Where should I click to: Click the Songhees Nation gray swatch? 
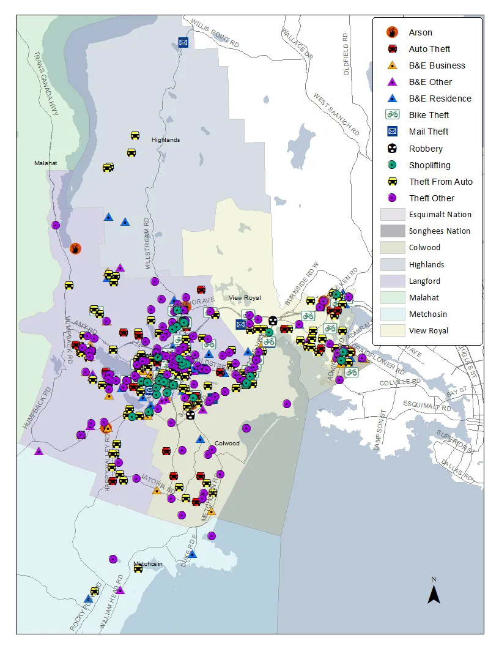[x=393, y=231]
